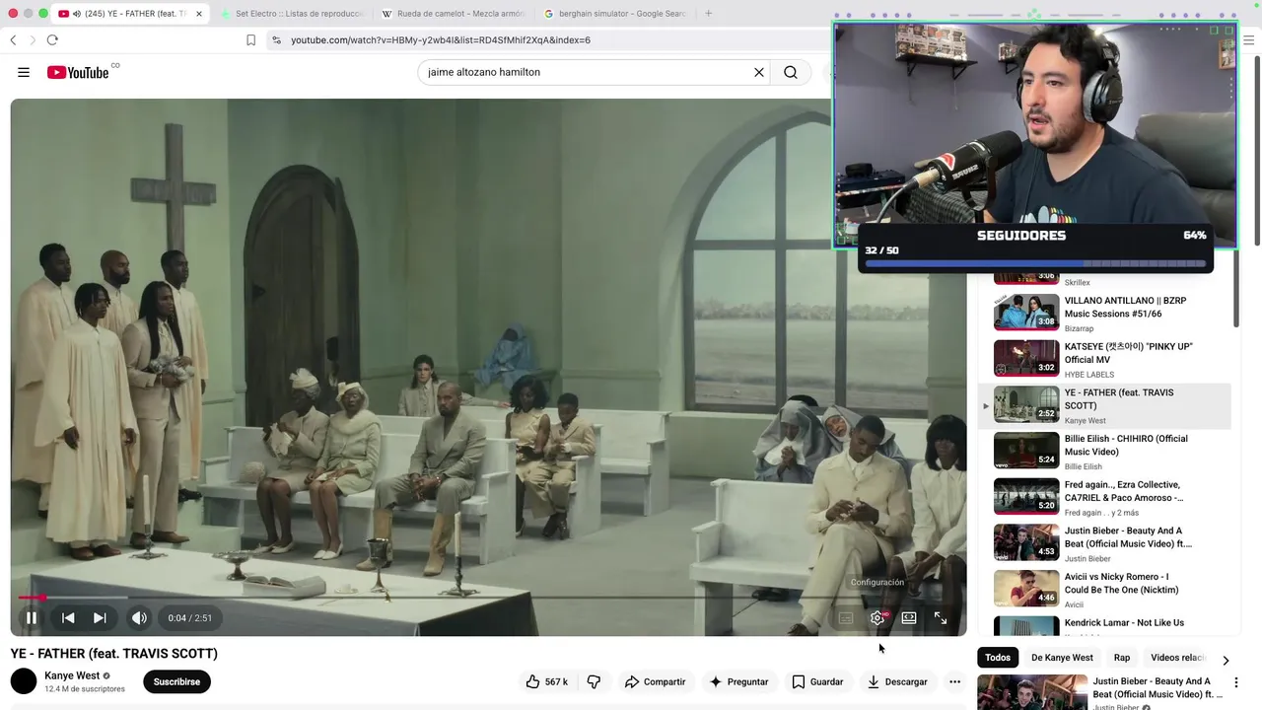Like the video with 567 k likes
The width and height of the screenshot is (1262, 710).
[x=546, y=681]
